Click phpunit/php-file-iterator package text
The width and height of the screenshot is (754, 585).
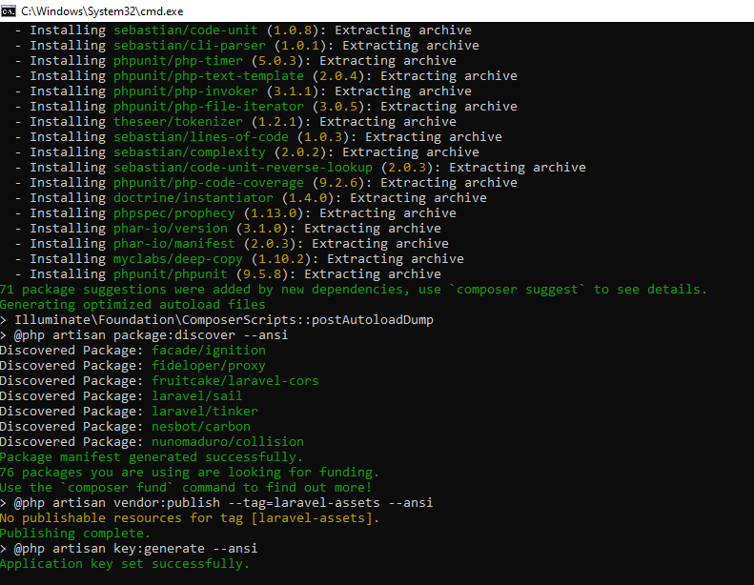click(209, 107)
